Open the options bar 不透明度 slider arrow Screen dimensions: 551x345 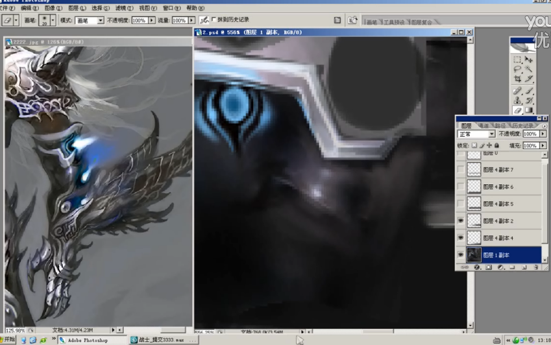click(152, 20)
